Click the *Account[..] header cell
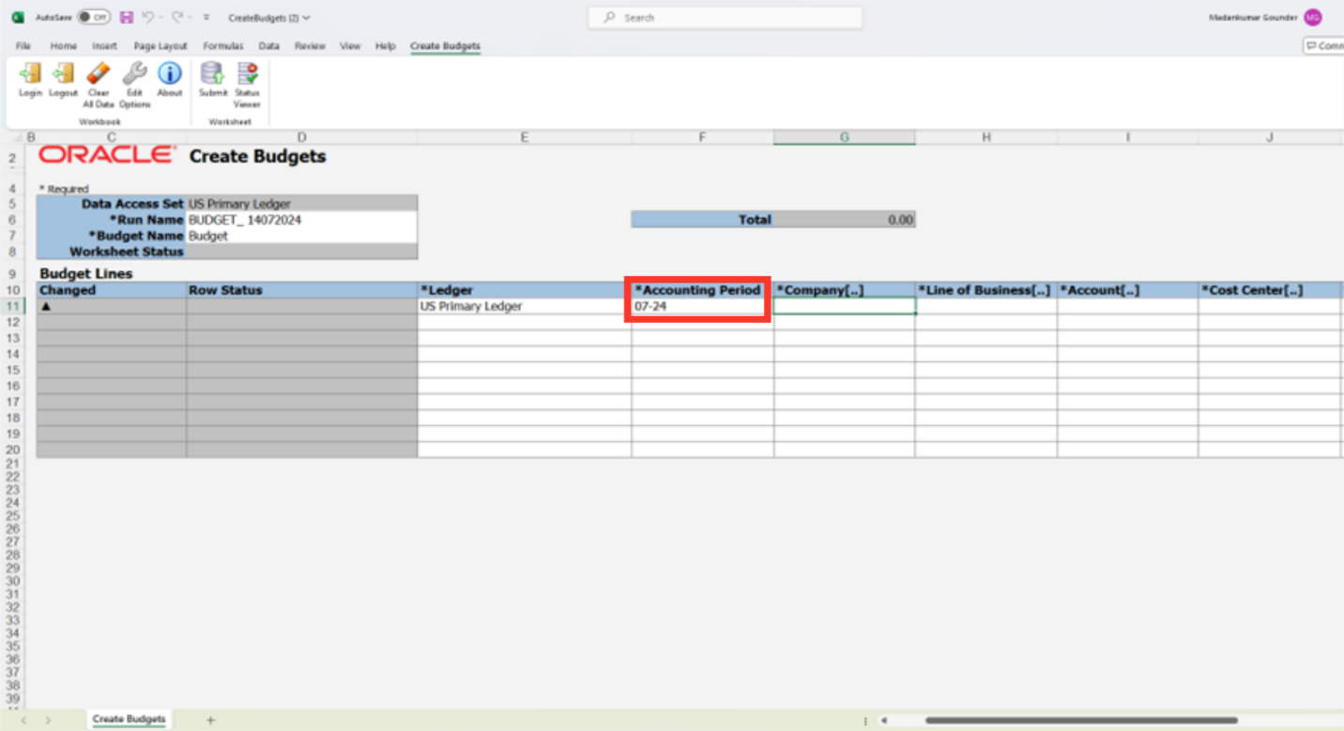This screenshot has height=731, width=1344. 1127,290
